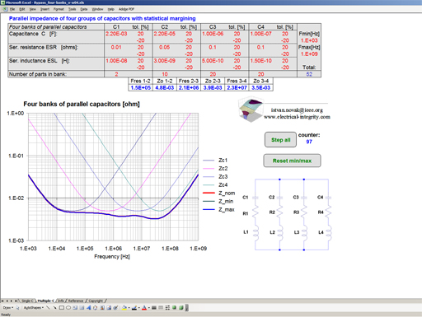Open the Tools menu

pos(72,9)
